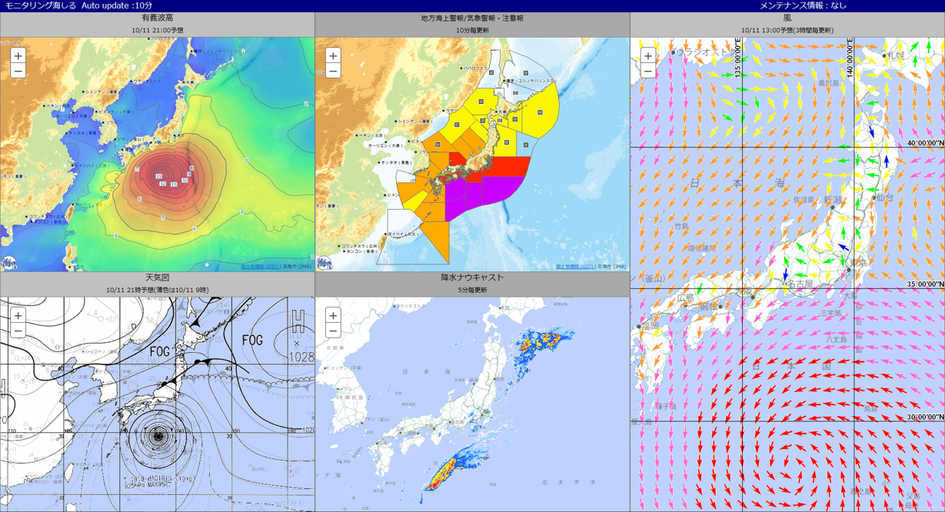Click the typhoon center on weather chart

point(158,436)
